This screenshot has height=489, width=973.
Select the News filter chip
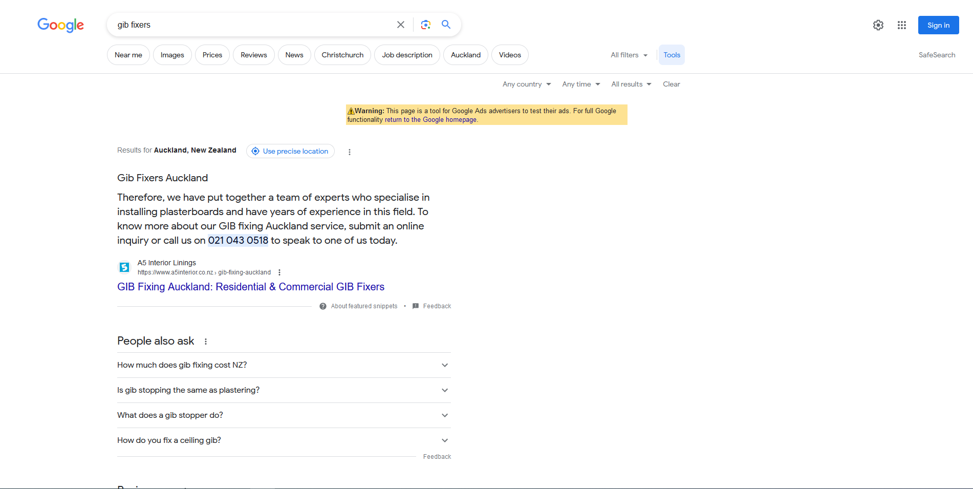[294, 55]
